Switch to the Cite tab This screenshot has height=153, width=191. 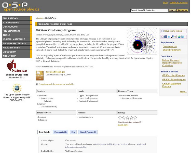73,132
